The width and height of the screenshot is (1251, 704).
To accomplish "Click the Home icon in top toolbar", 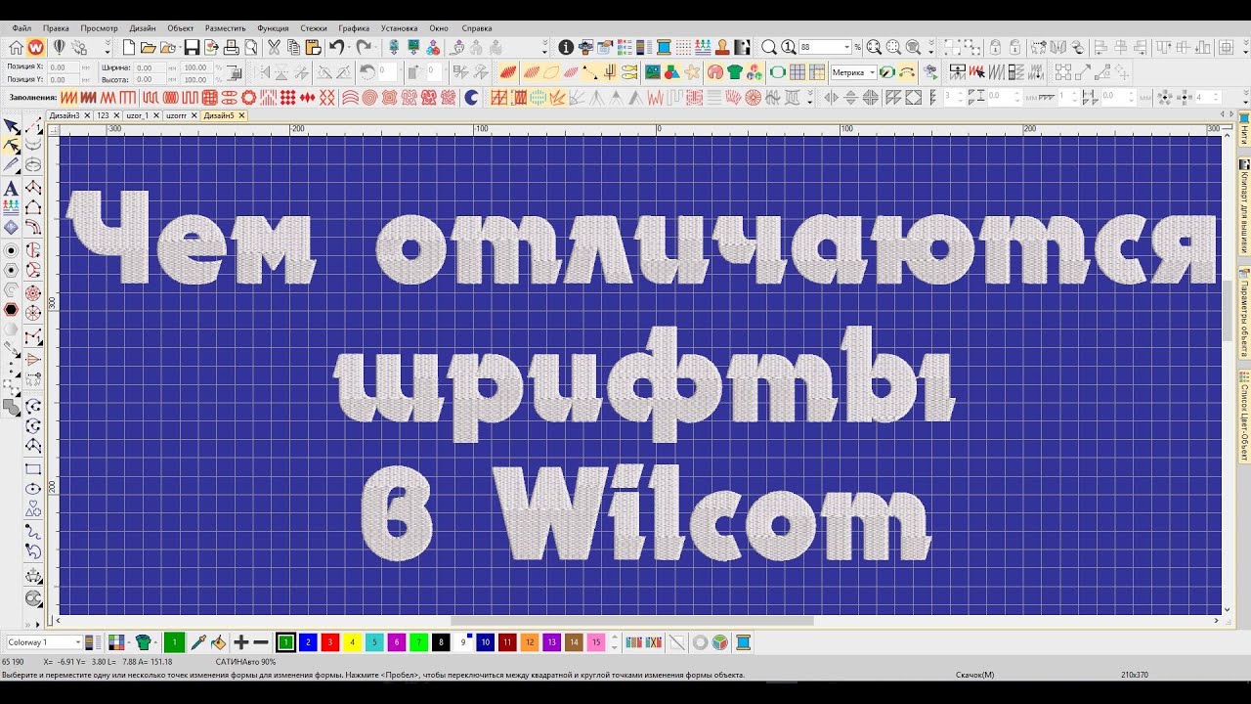I will pyautogui.click(x=16, y=47).
